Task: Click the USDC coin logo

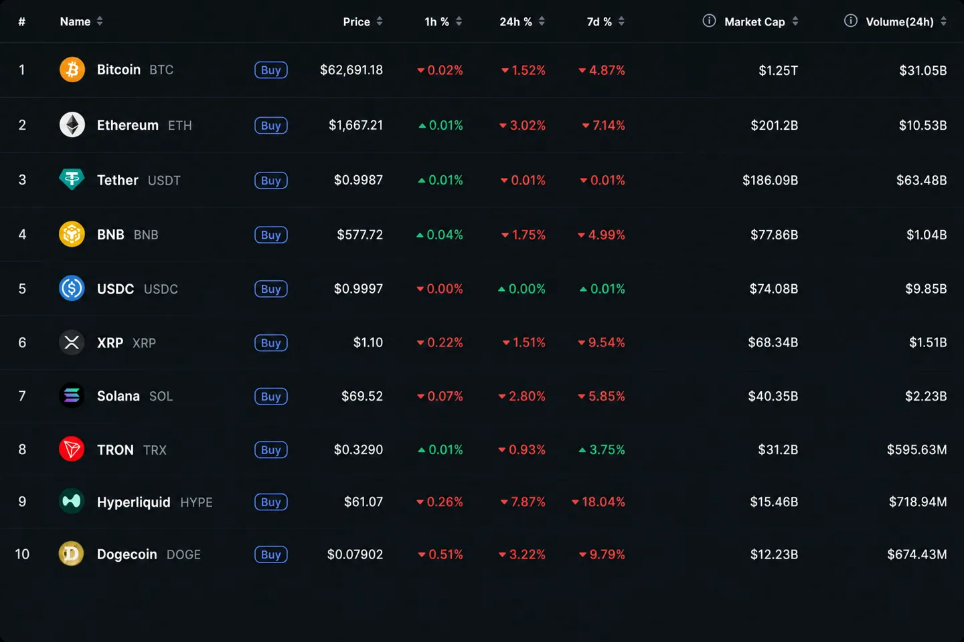Action: pyautogui.click(x=72, y=288)
